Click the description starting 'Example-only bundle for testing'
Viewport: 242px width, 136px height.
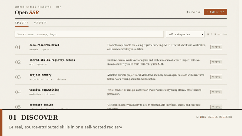tap(157, 47)
